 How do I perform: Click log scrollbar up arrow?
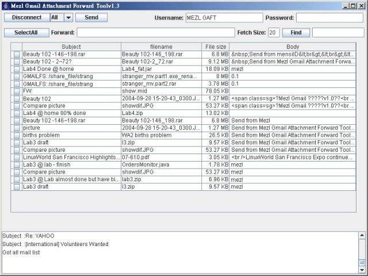pyautogui.click(x=362, y=235)
